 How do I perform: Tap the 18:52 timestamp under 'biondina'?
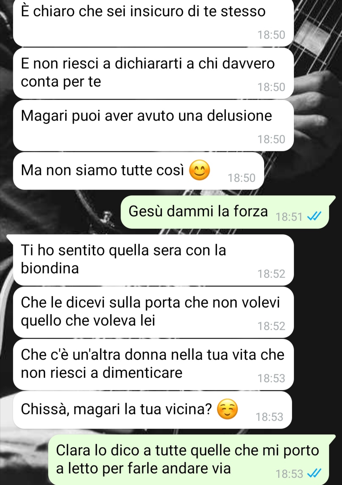point(271,274)
